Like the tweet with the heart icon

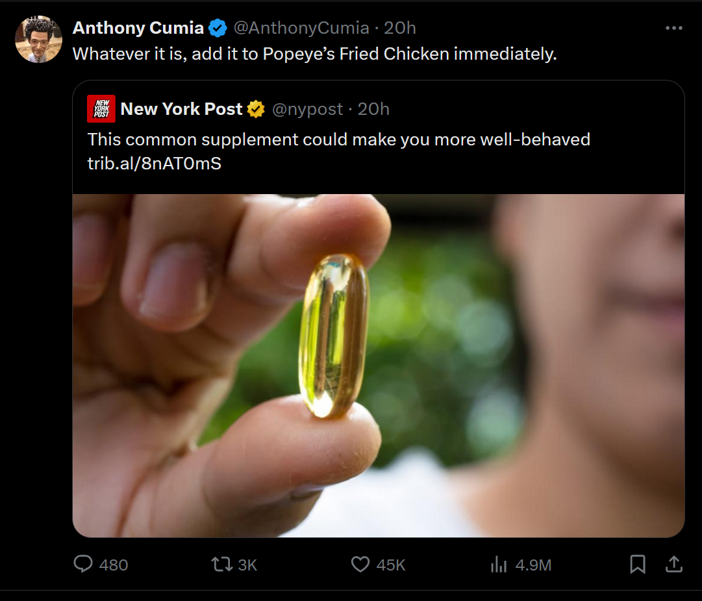360,564
